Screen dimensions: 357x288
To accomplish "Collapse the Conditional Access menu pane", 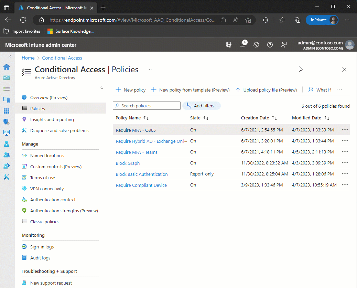I will click(102, 88).
